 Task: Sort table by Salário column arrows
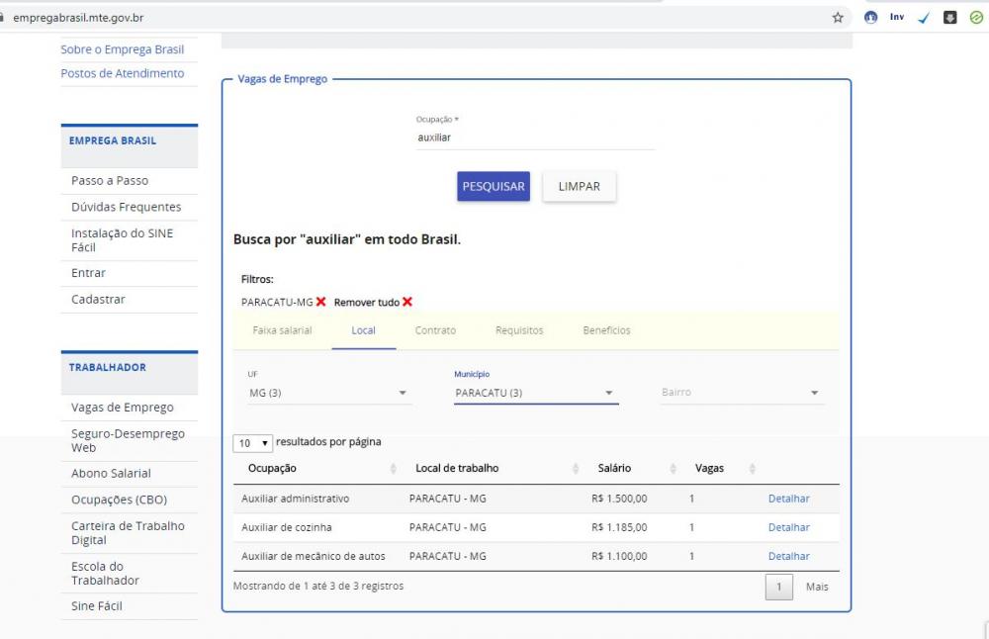click(x=673, y=468)
